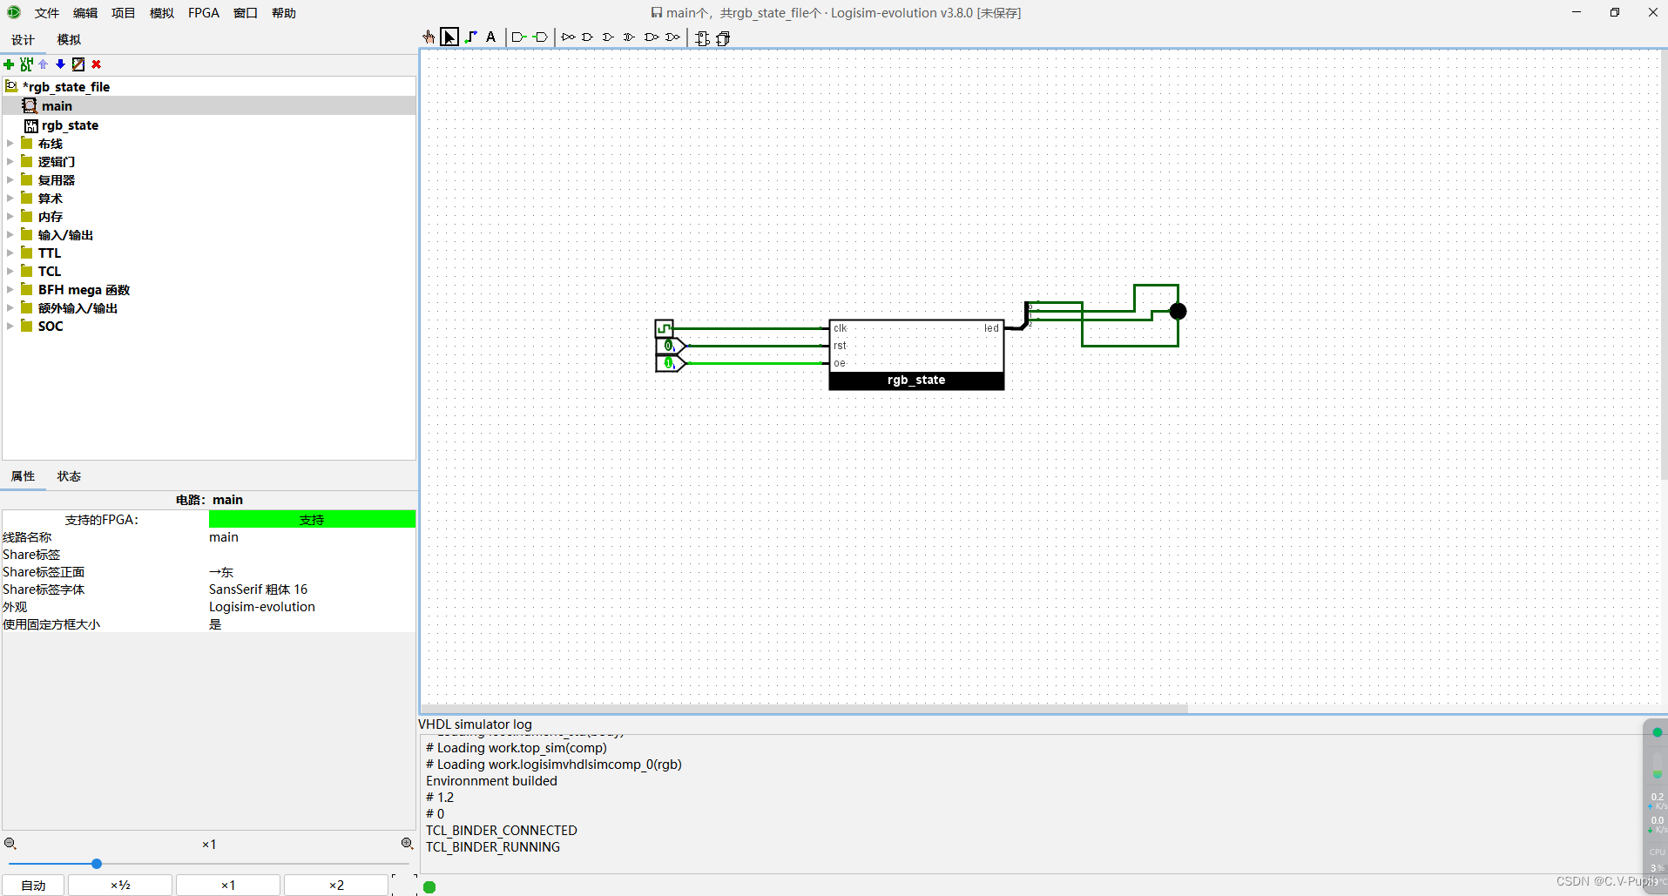Viewport: 1668px width, 896px height.
Task: Pick the register tool
Action: click(x=723, y=38)
